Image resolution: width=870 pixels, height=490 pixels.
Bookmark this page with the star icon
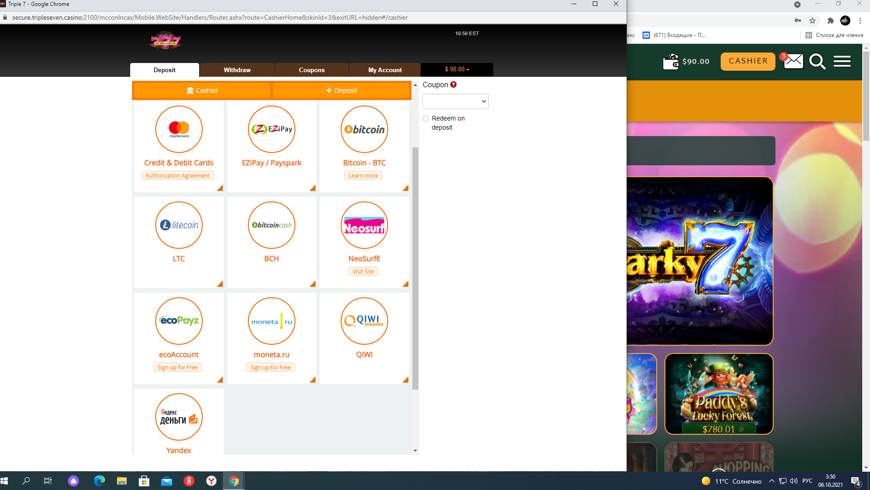coord(812,21)
